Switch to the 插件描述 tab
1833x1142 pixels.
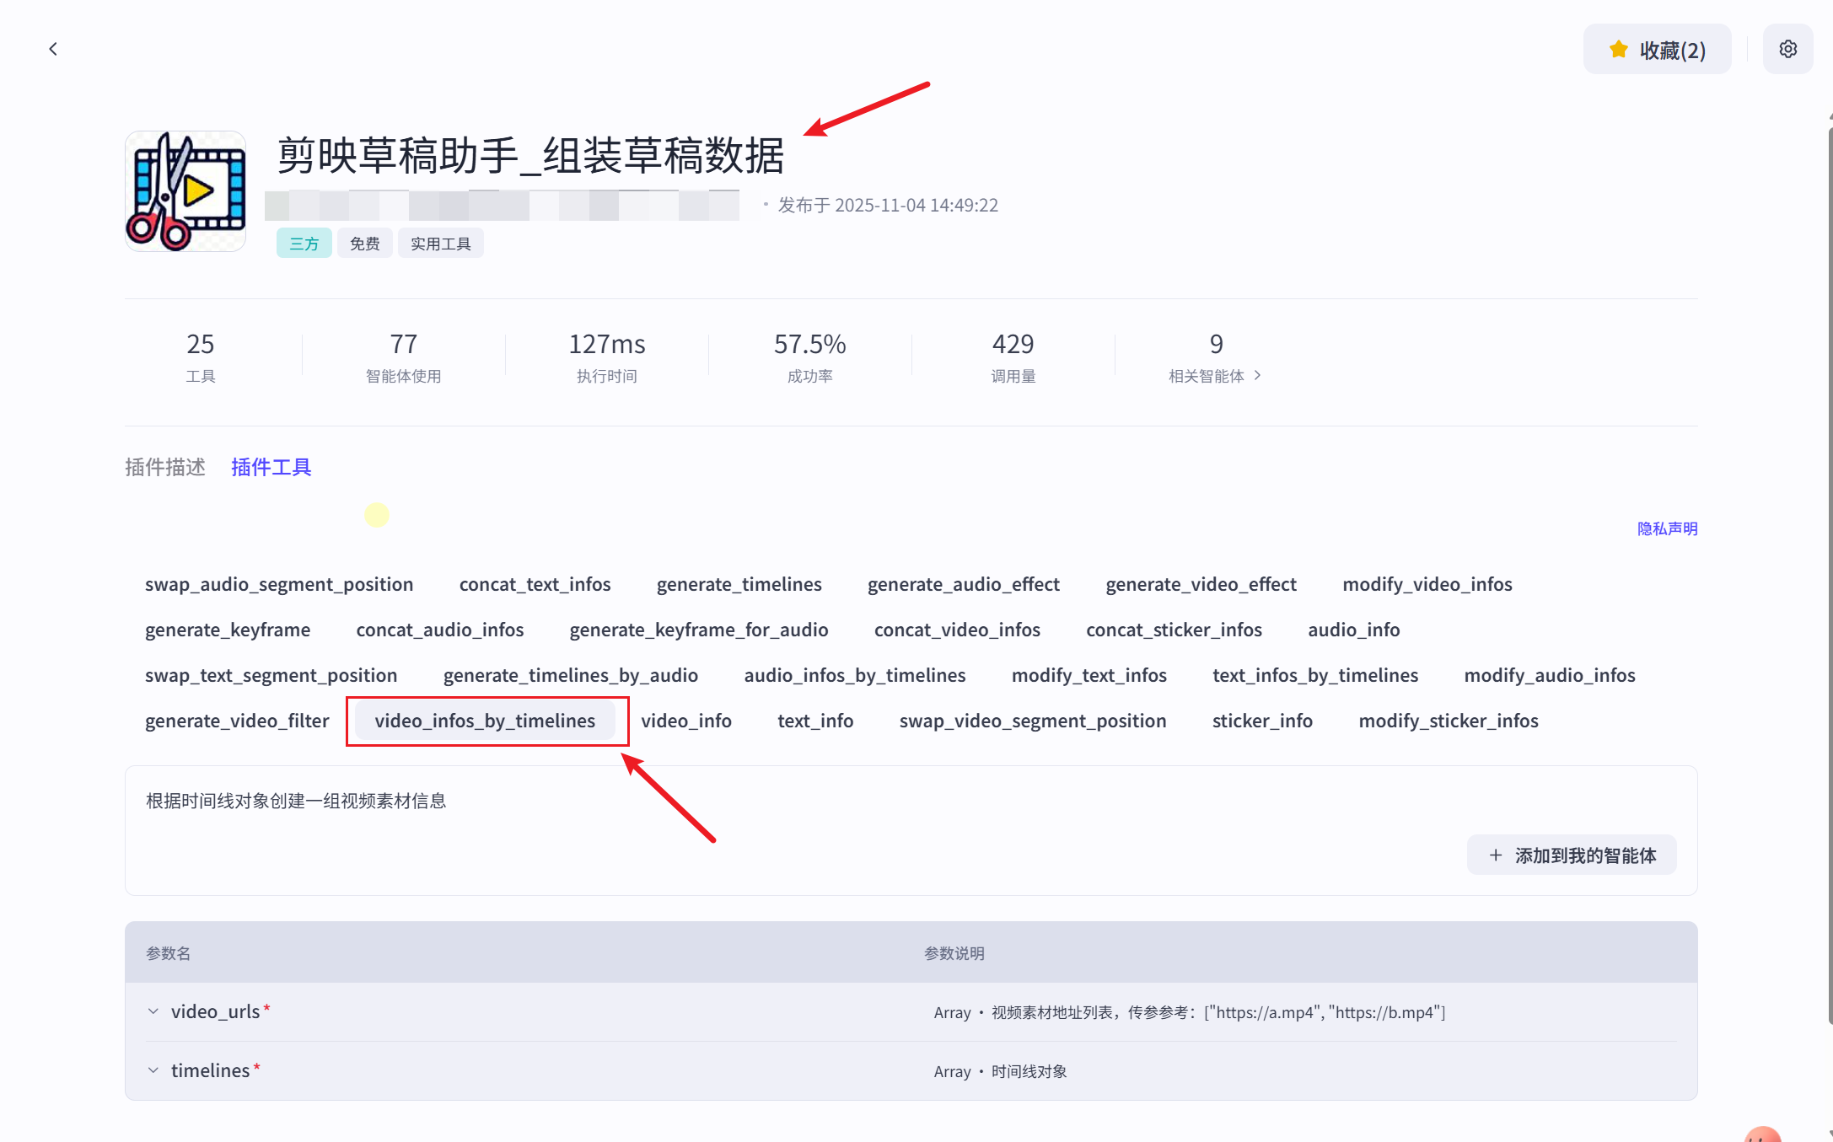[165, 467]
